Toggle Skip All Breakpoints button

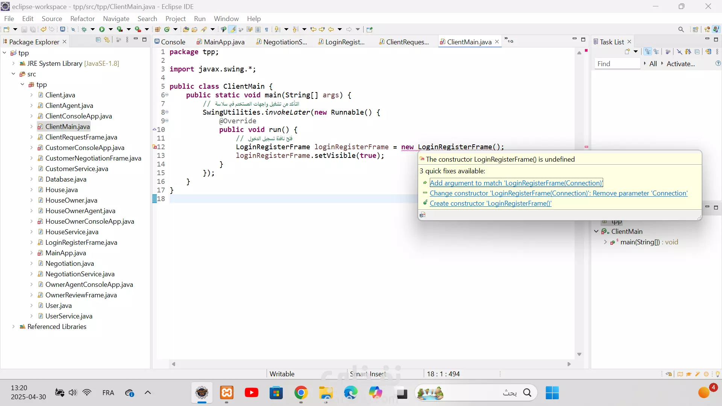tap(73, 29)
